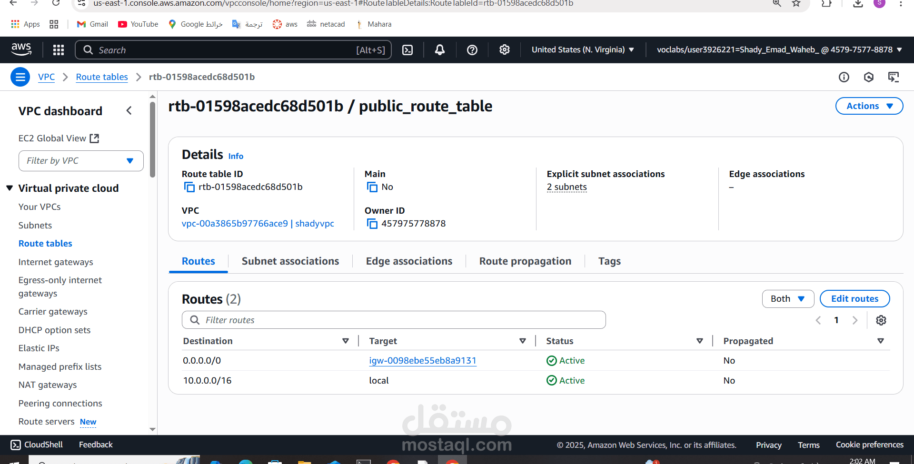The image size is (914, 464).
Task: Open Subnets in the sidebar
Action: point(35,226)
